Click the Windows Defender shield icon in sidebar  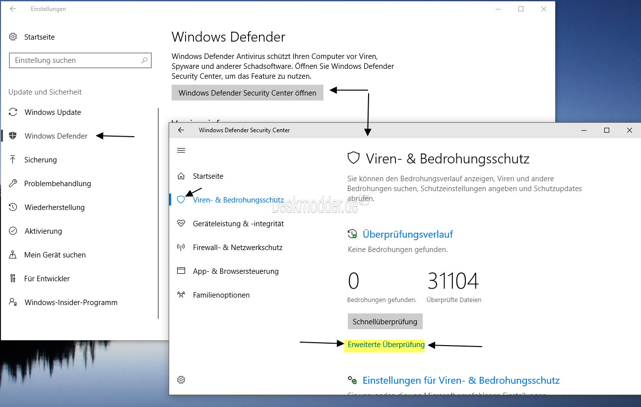(x=13, y=136)
